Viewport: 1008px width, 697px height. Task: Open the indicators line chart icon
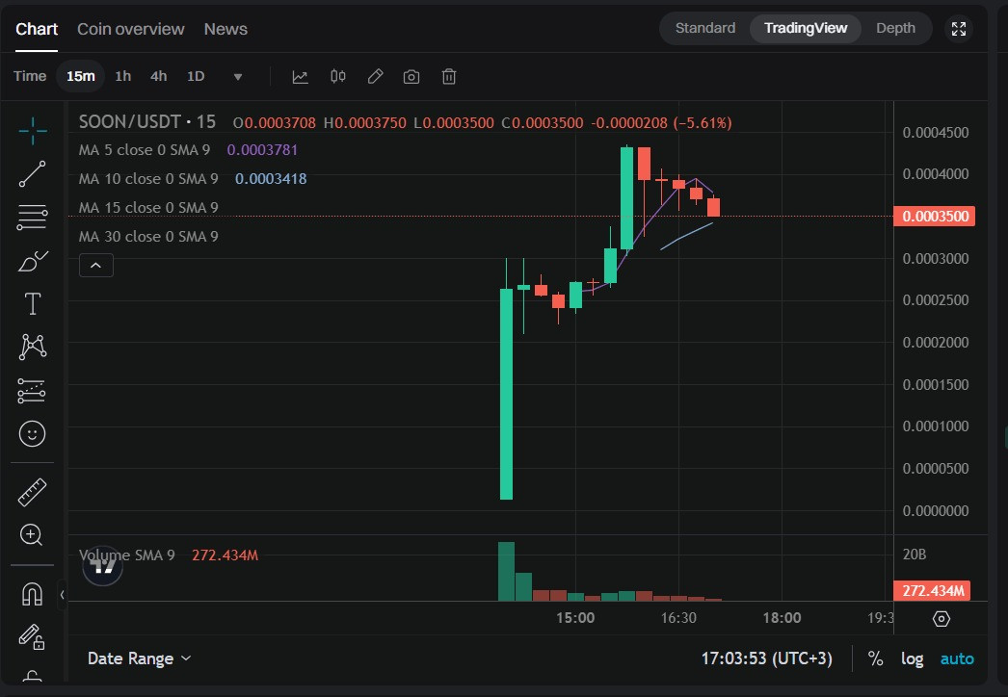pos(301,77)
